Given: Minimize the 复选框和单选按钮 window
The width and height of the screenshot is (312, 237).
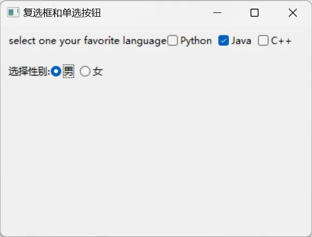Looking at the screenshot, I should click(217, 13).
